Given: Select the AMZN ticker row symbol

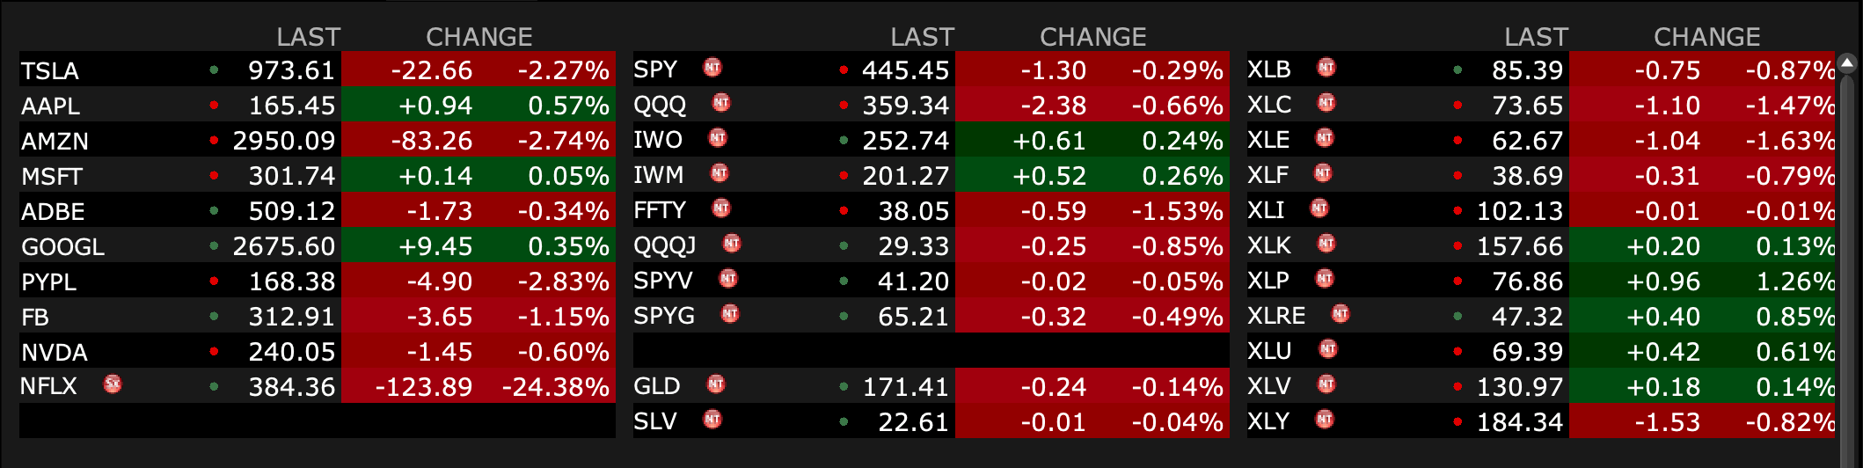Looking at the screenshot, I should [55, 141].
